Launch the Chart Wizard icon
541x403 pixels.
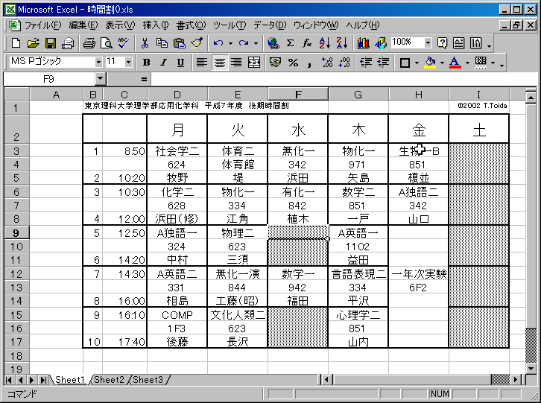click(364, 43)
